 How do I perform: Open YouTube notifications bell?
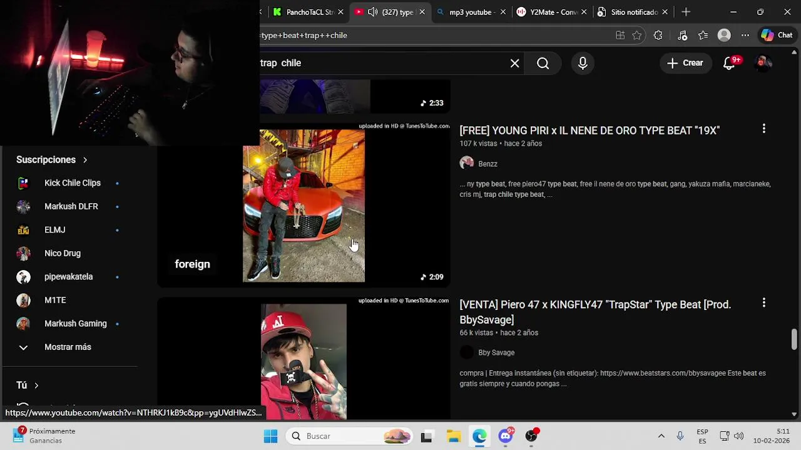(729, 63)
